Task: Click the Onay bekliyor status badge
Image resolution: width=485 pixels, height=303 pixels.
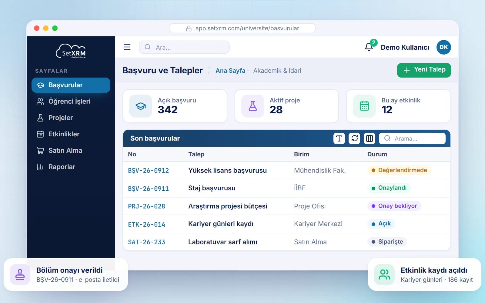Action: [x=394, y=206]
